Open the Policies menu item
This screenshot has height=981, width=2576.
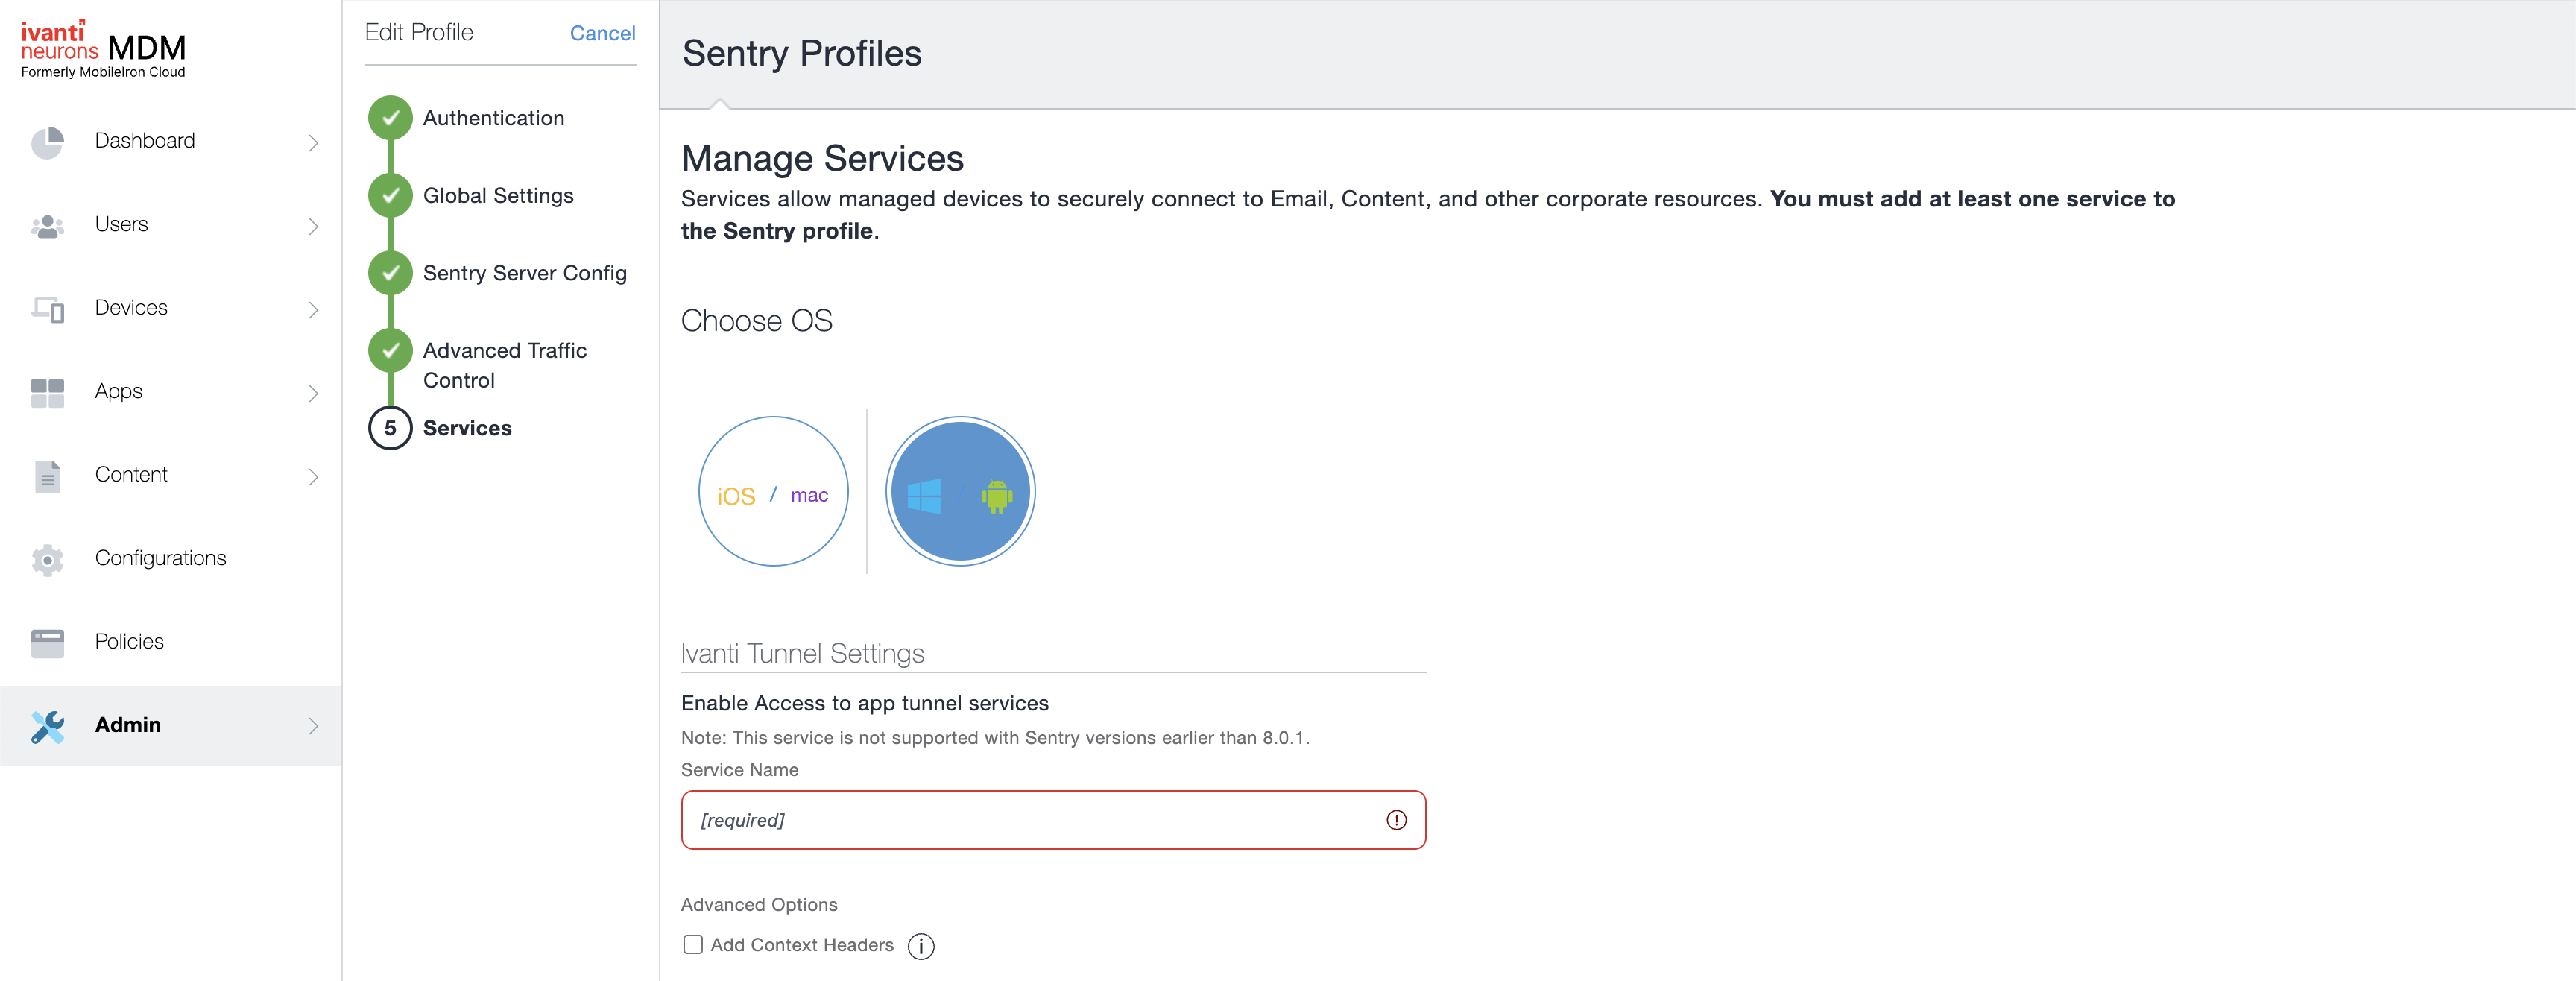pos(129,641)
